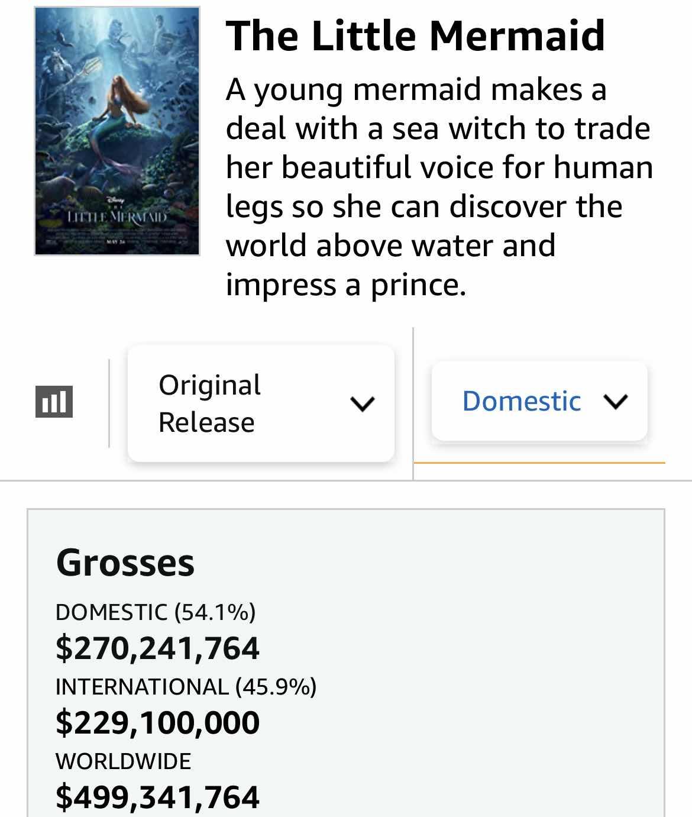Click the WORLDWIDE label
Viewport: 692px width, 817px height.
coord(123,761)
